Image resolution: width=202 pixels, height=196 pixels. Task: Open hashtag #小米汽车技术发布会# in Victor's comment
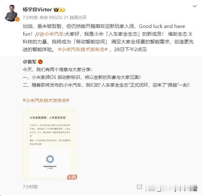[83, 50]
